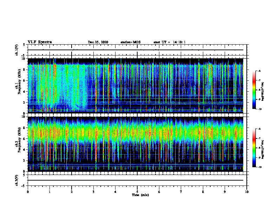Click the 4 kHz tick label on ch.2 spectrogram
The image size is (278, 215).
[25, 150]
